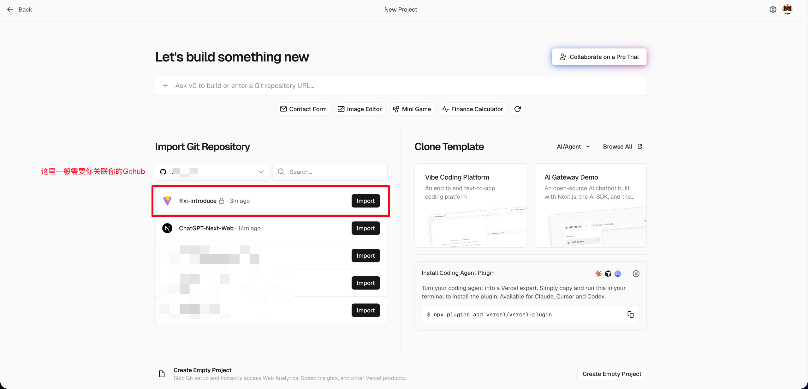Click Collaborate on a Pro Trial
Viewport: 808px width, 389px height.
(599, 57)
